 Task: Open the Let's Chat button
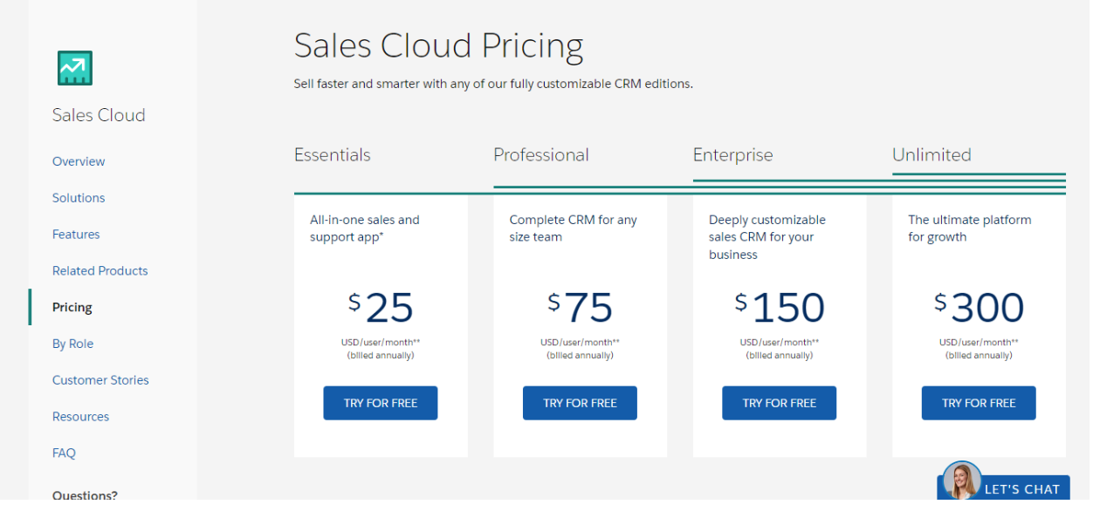coord(1004,488)
